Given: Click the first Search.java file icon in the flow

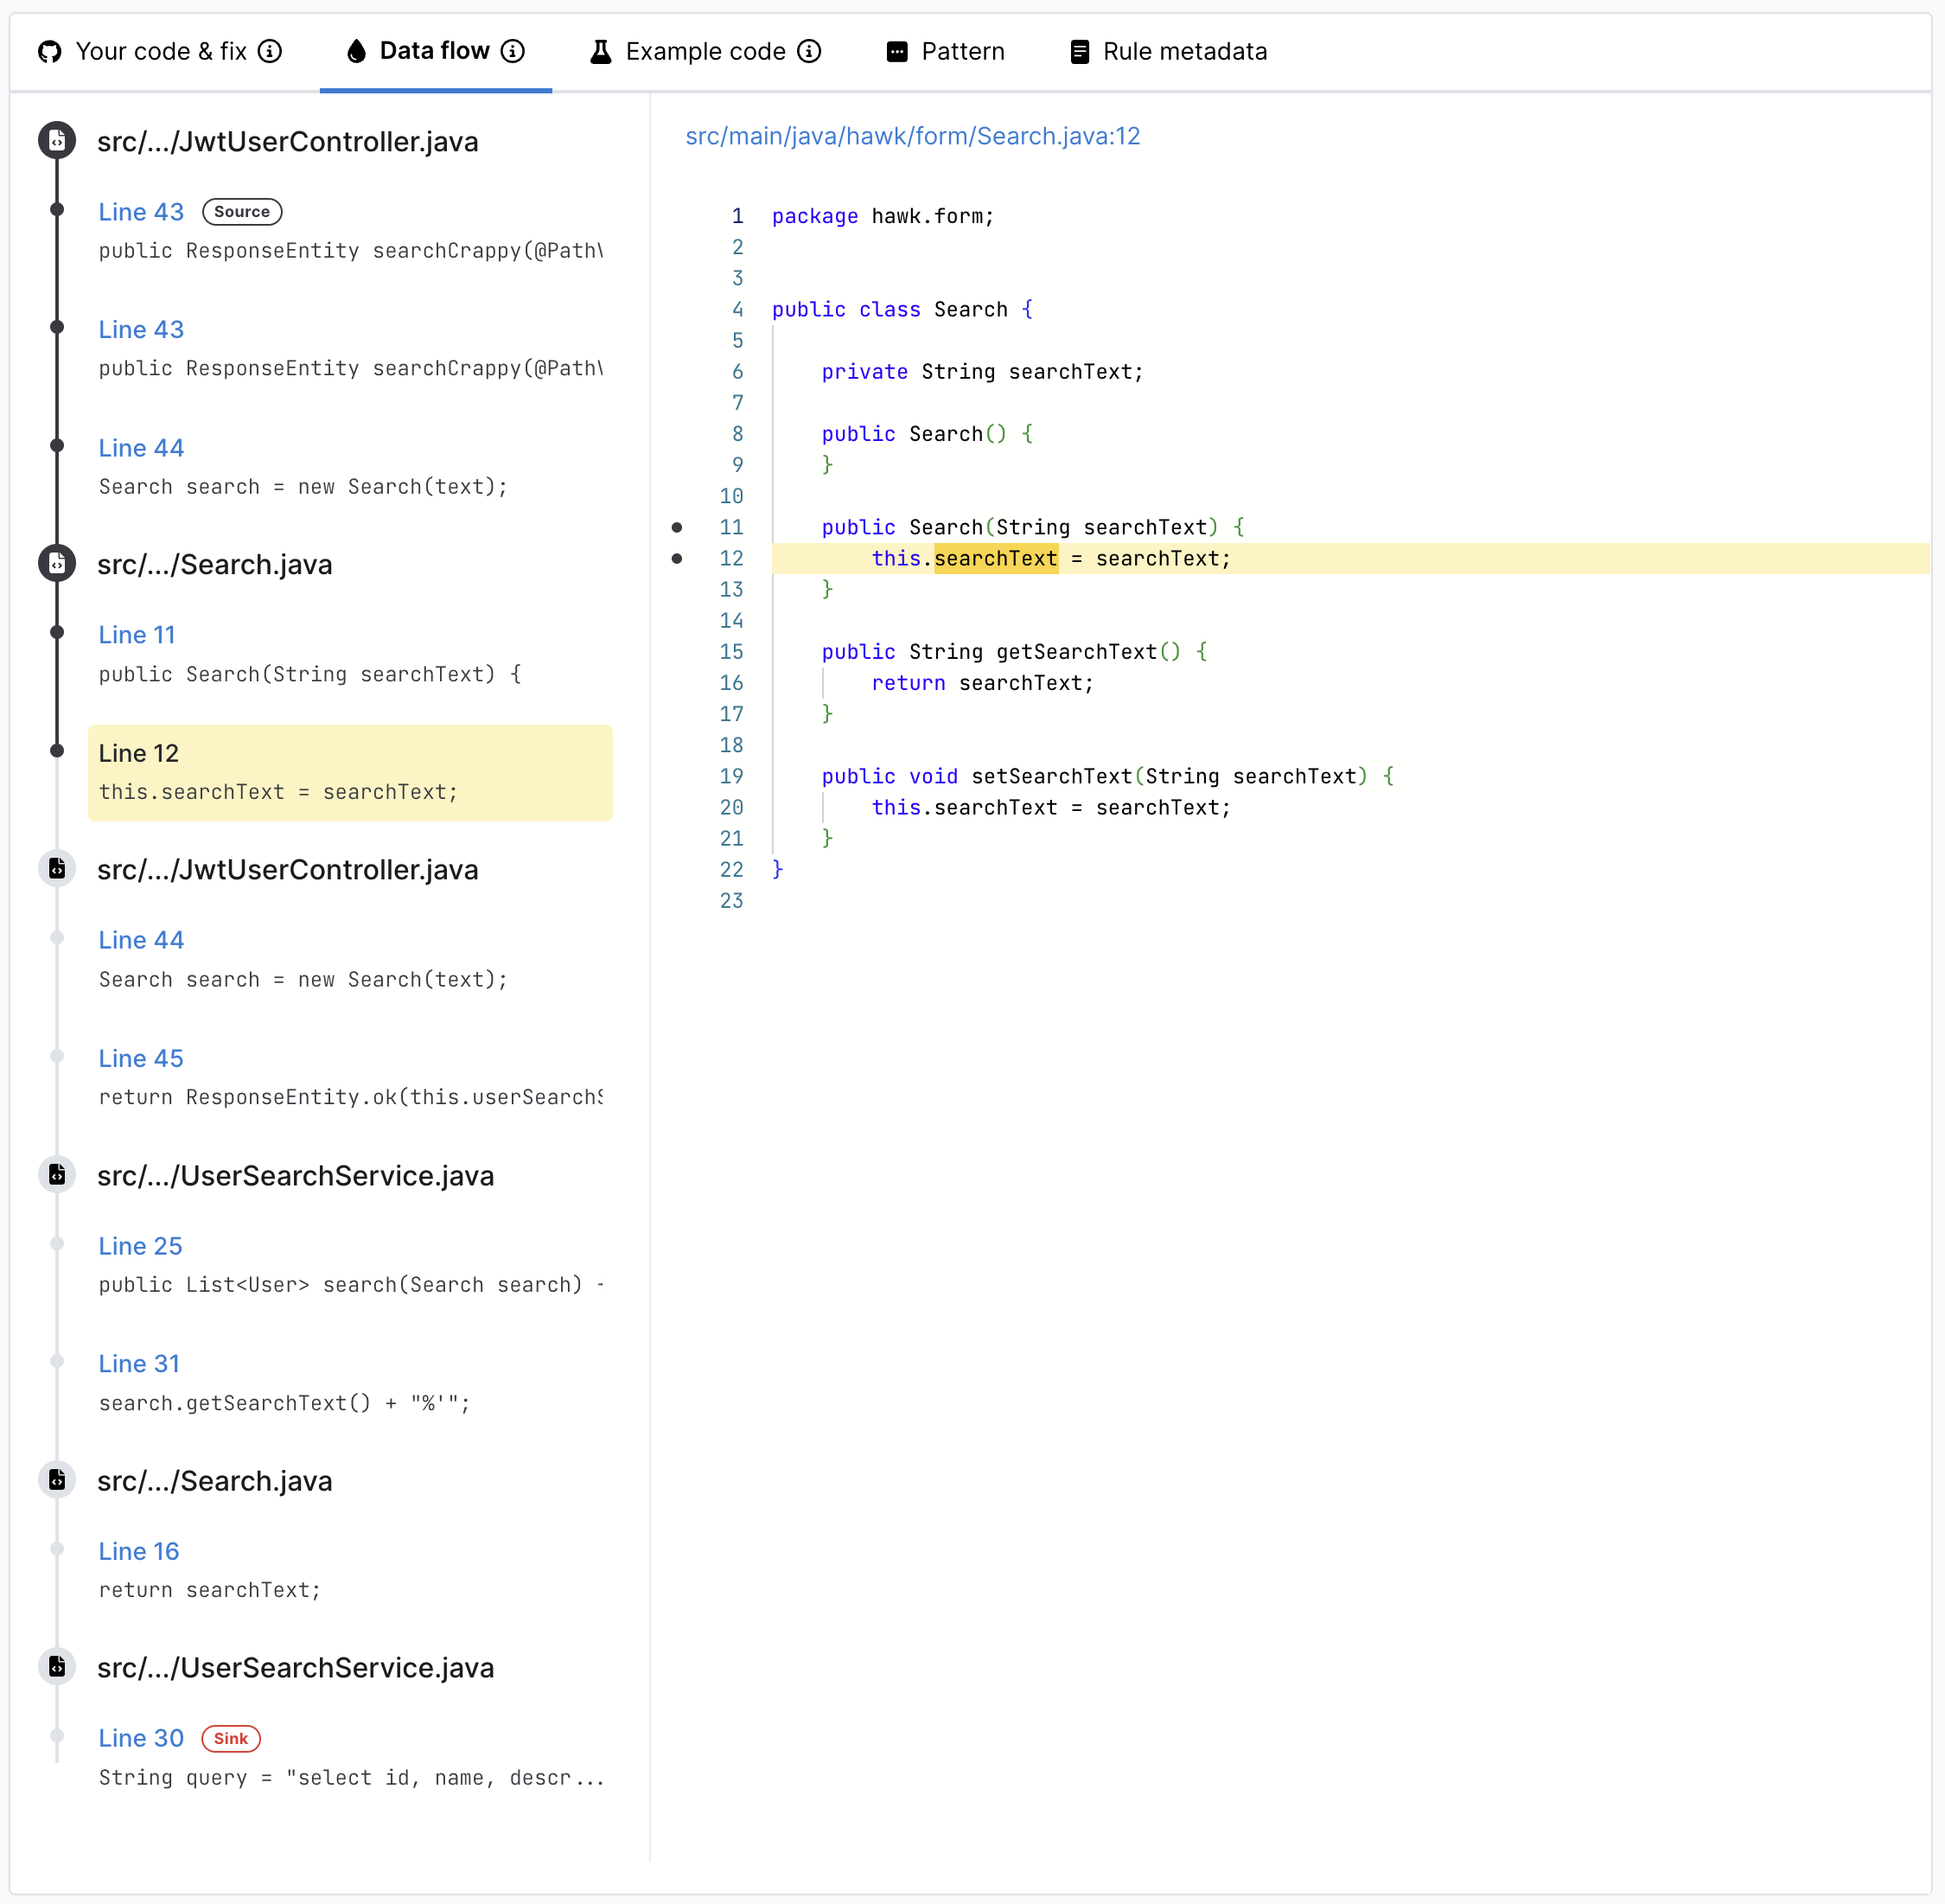Looking at the screenshot, I should (57, 564).
